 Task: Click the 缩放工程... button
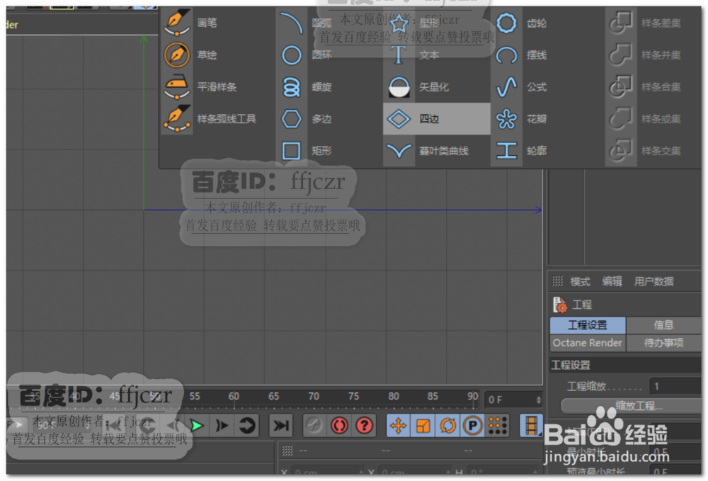point(632,406)
